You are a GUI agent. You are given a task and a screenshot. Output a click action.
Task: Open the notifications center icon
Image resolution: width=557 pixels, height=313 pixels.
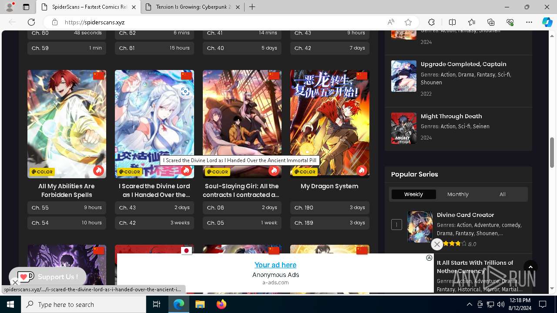543,304
